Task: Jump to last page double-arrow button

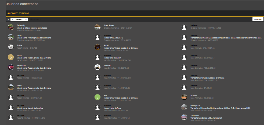Action: point(26,19)
